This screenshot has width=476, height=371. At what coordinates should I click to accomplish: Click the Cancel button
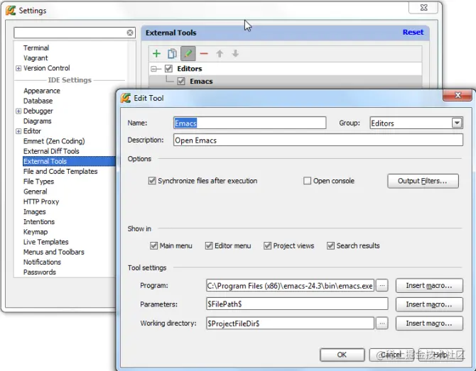click(391, 355)
